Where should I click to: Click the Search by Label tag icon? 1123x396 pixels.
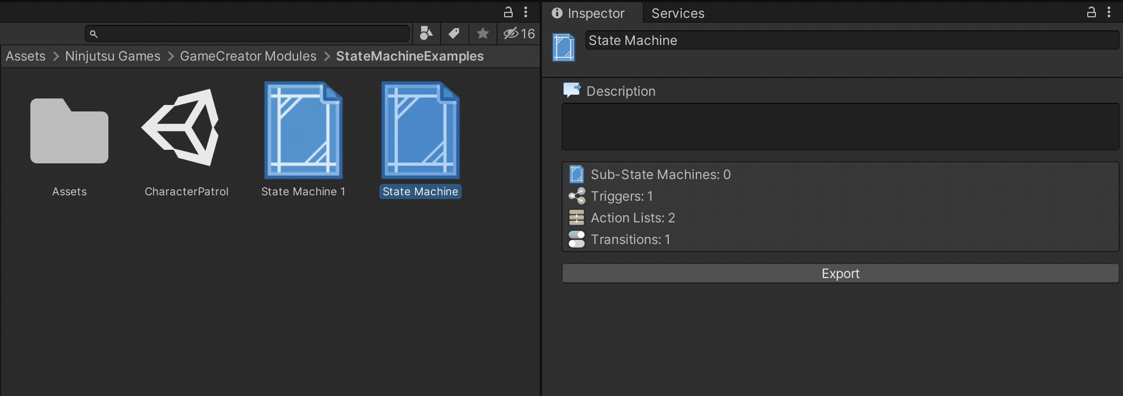coord(454,34)
